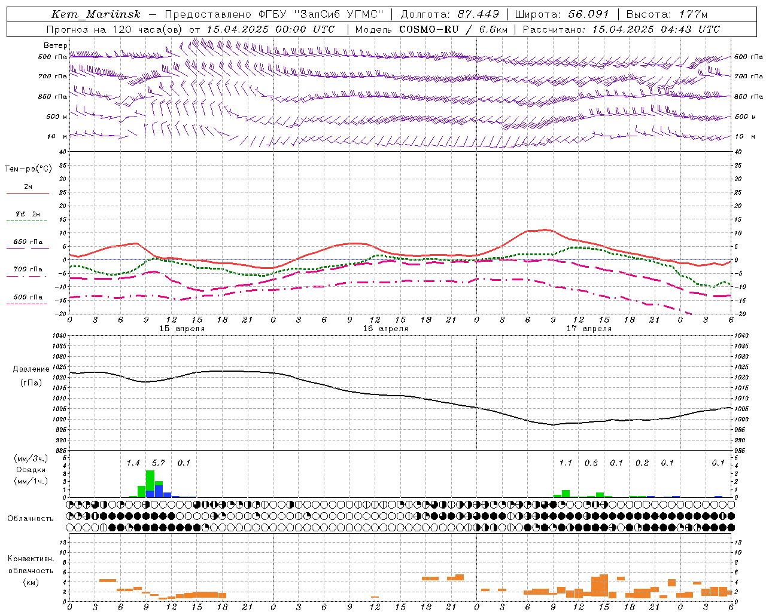This screenshot has width=766, height=612.
Task: Click the 'Ветер' wind panel label
Action: (x=55, y=45)
